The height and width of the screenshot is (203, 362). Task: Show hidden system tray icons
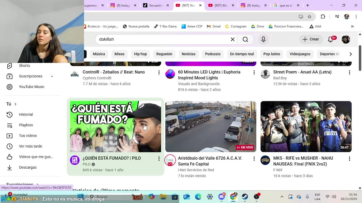tap(282, 197)
